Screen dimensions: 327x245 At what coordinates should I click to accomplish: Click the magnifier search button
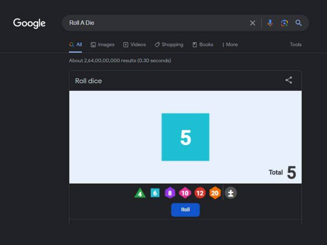coord(298,23)
